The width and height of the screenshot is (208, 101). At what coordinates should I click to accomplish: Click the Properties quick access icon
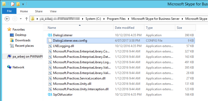pos(12,4)
